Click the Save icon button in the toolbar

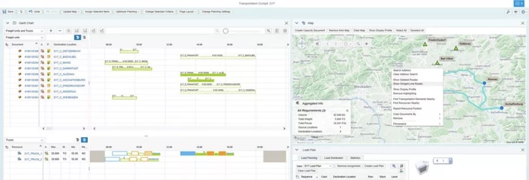point(9,11)
